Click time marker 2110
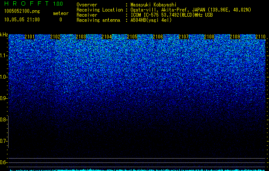This screenshot has height=171, width=269. click(260, 37)
